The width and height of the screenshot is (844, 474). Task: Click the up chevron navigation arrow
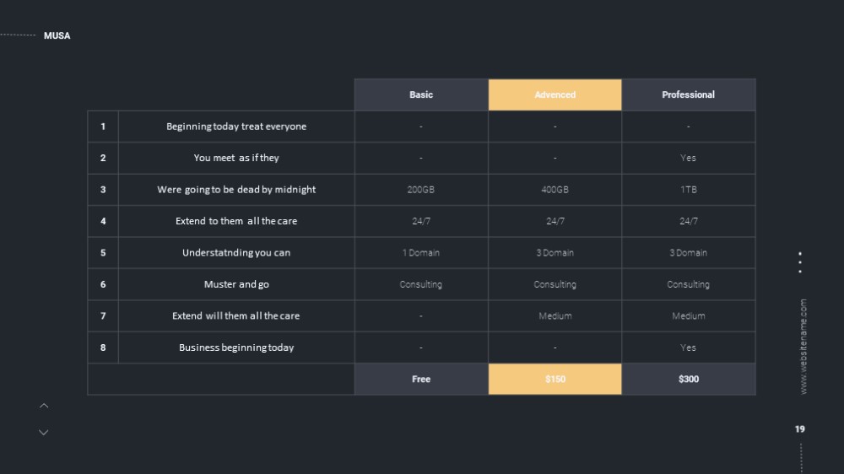coord(44,406)
